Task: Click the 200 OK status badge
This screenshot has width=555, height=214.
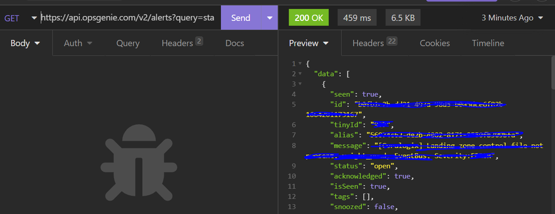Action: click(x=309, y=18)
